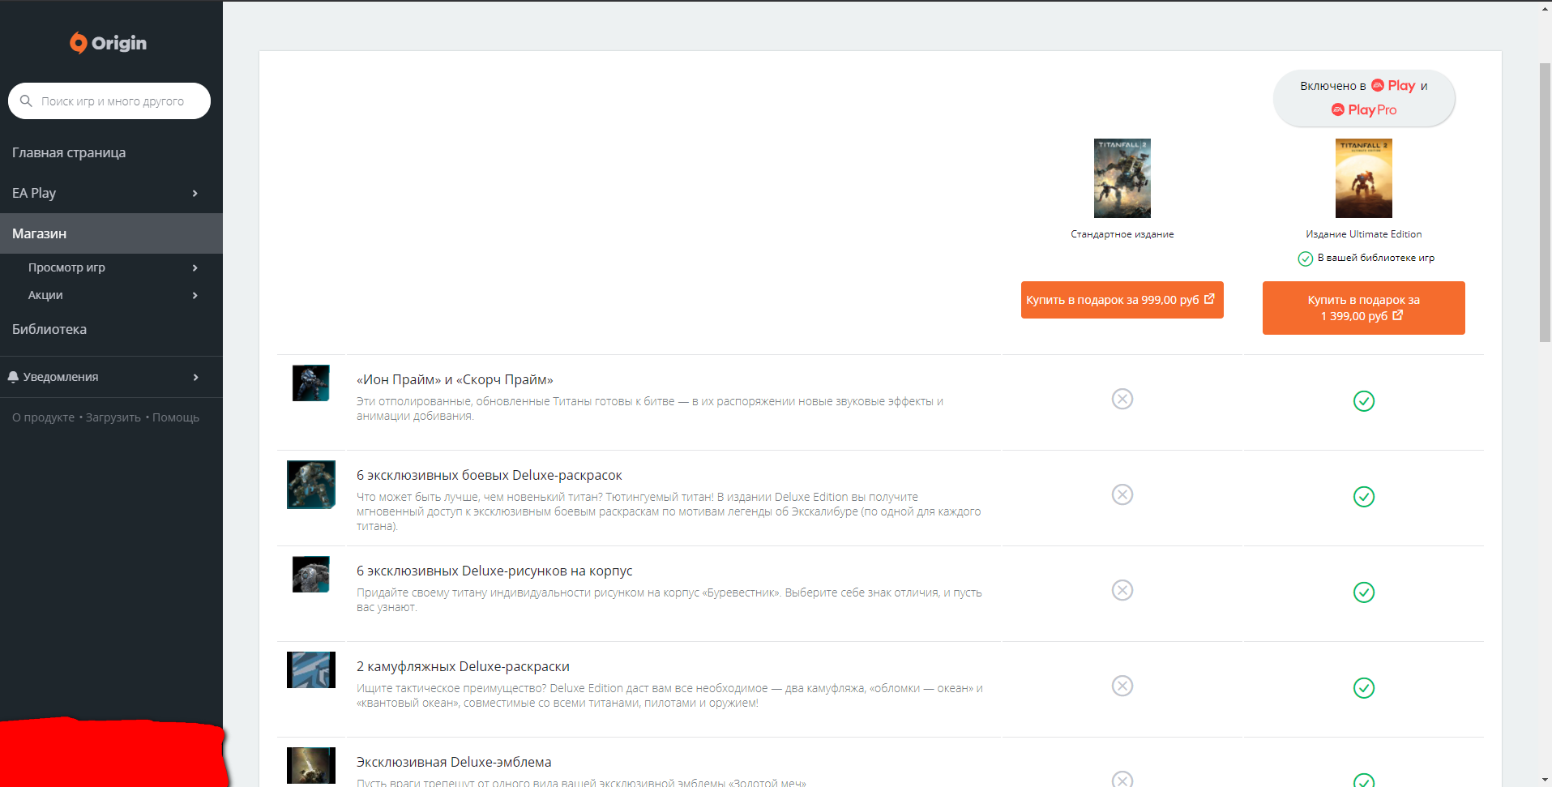Expand the Уведомления chevron
Screen dimensions: 1552x787
point(195,377)
